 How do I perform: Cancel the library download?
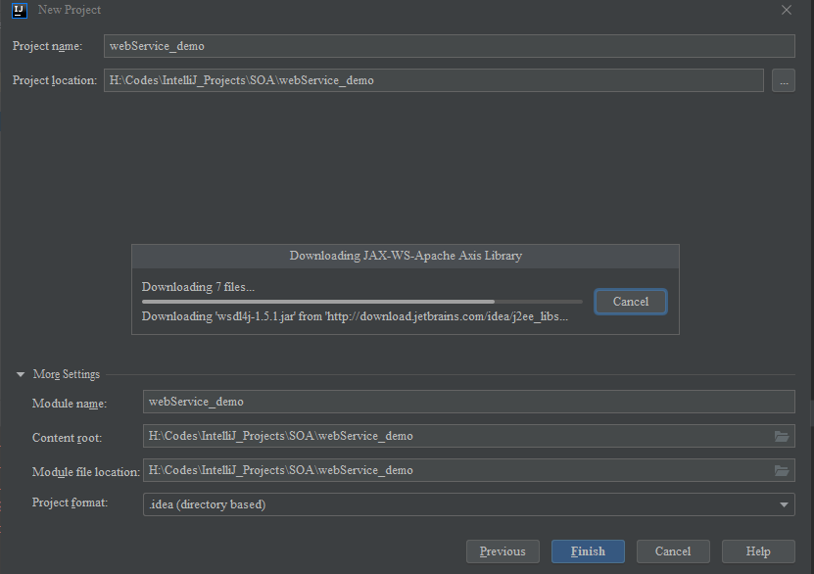point(631,302)
